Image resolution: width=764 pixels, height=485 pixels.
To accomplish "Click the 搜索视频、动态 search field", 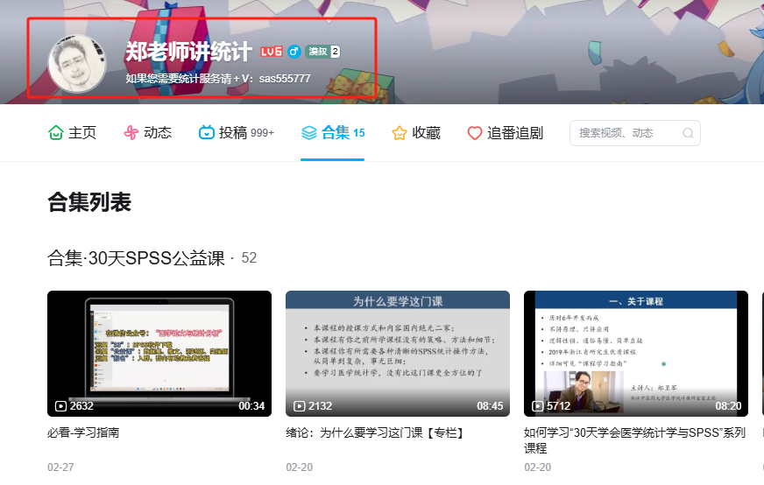I will click(x=635, y=133).
